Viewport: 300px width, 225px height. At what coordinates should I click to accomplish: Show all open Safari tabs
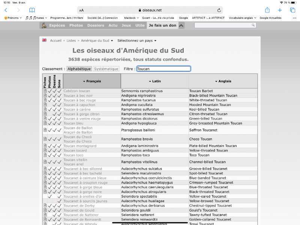(x=292, y=10)
